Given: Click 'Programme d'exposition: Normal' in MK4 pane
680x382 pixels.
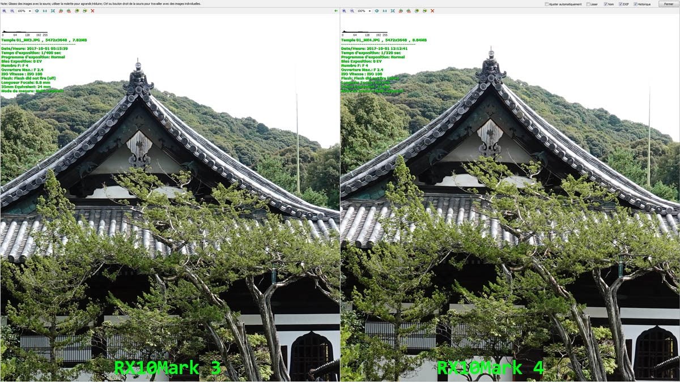Looking at the screenshot, I should click(373, 57).
